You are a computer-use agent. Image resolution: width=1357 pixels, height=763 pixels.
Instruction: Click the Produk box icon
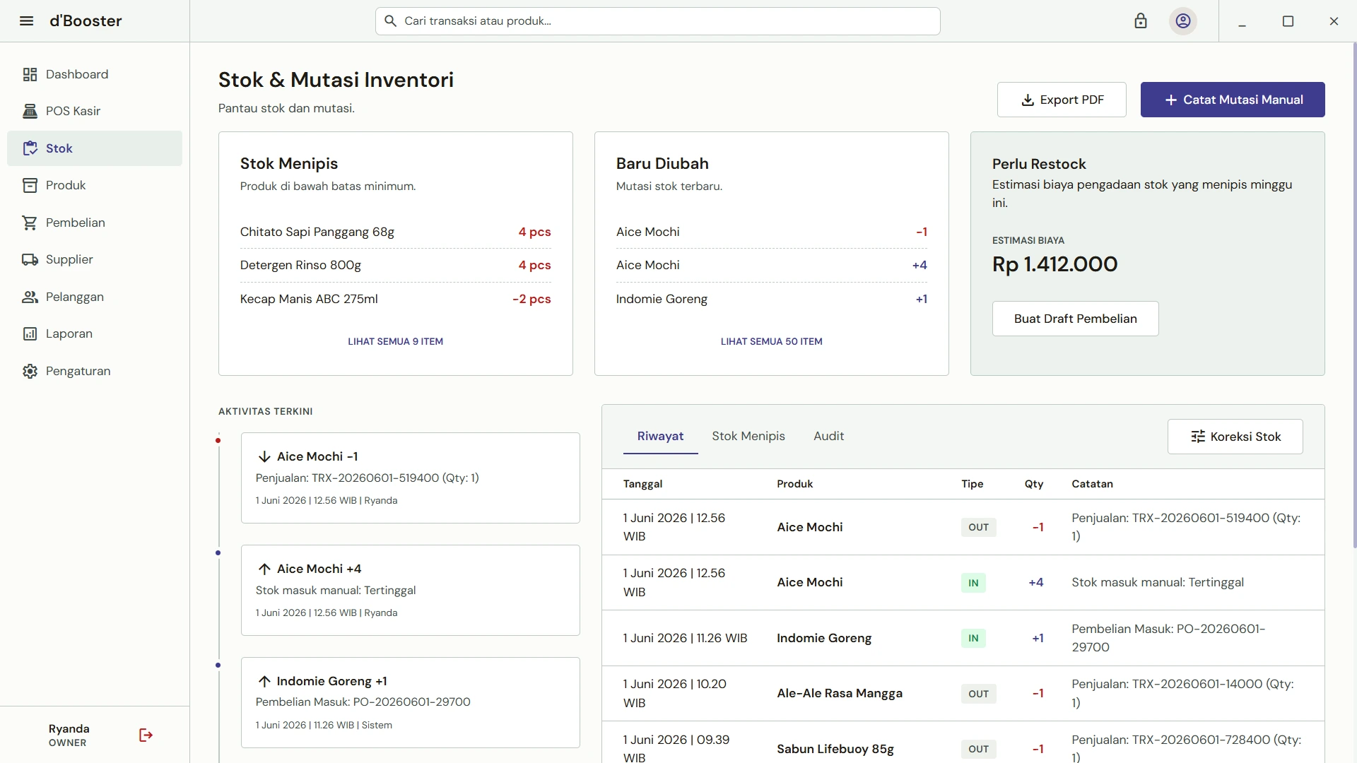click(x=30, y=185)
